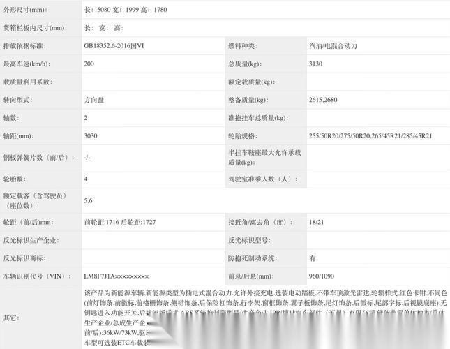450x349 pixels.
Task: Click the 整备质量(kg) label
Action: click(248, 100)
